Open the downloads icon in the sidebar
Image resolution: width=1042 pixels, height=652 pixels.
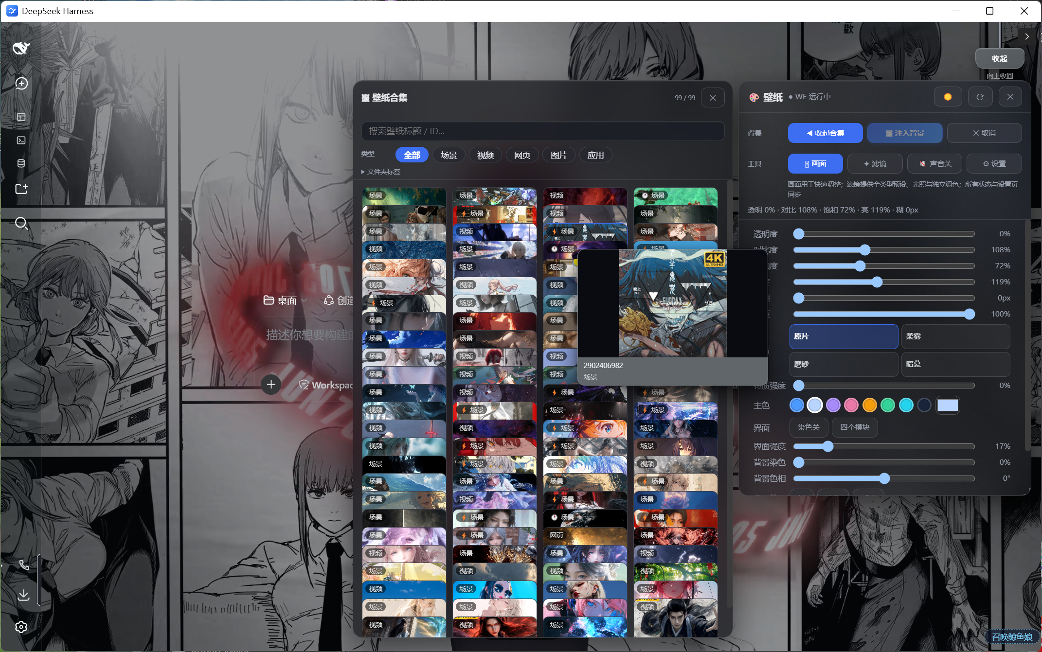coord(23,595)
